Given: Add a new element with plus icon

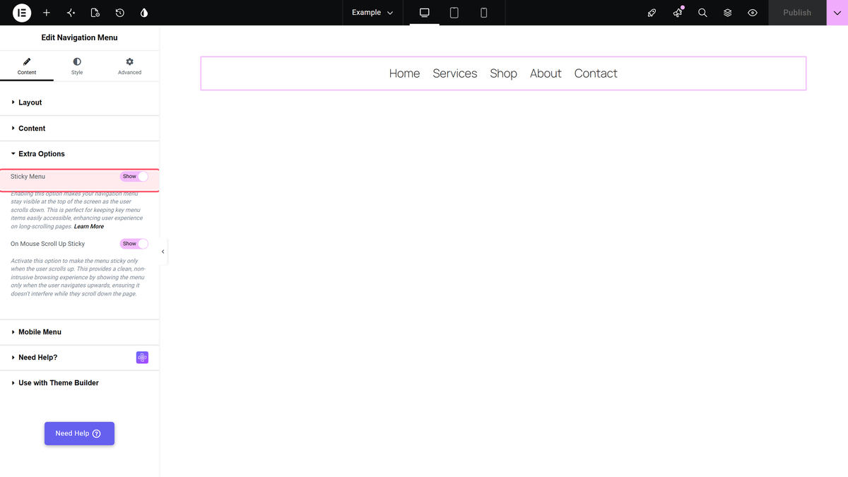Looking at the screenshot, I should tap(47, 13).
